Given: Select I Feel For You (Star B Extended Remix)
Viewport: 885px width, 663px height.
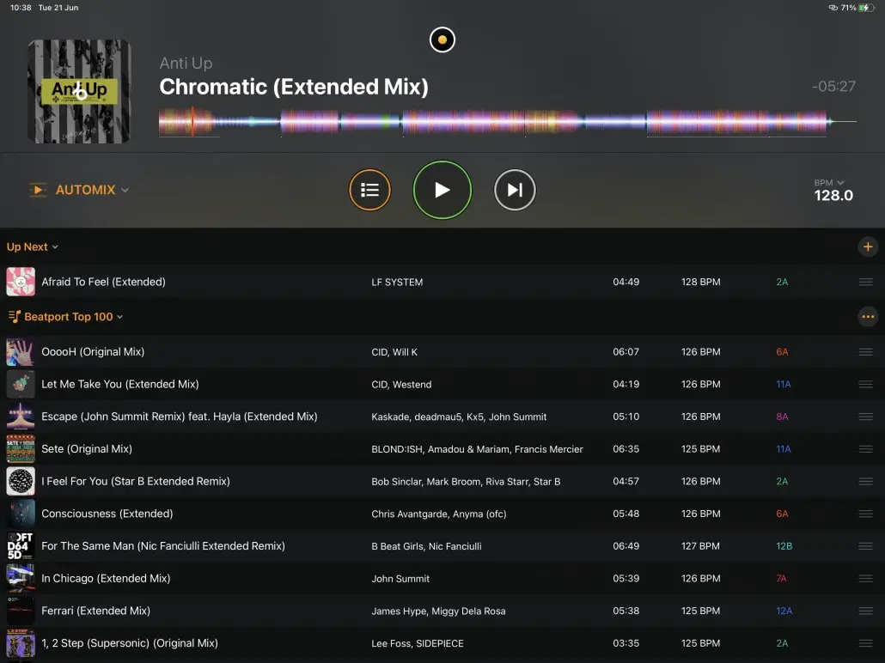Looking at the screenshot, I should point(136,481).
